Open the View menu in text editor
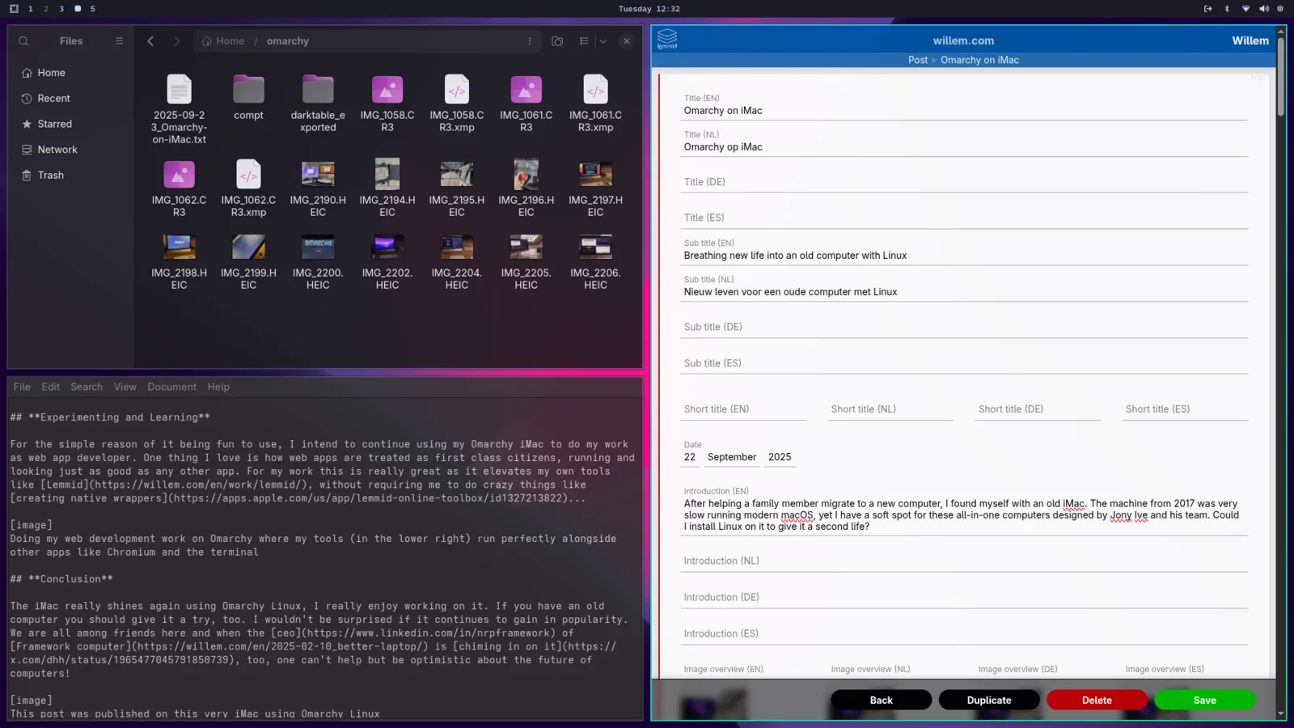This screenshot has height=728, width=1294. (x=125, y=387)
